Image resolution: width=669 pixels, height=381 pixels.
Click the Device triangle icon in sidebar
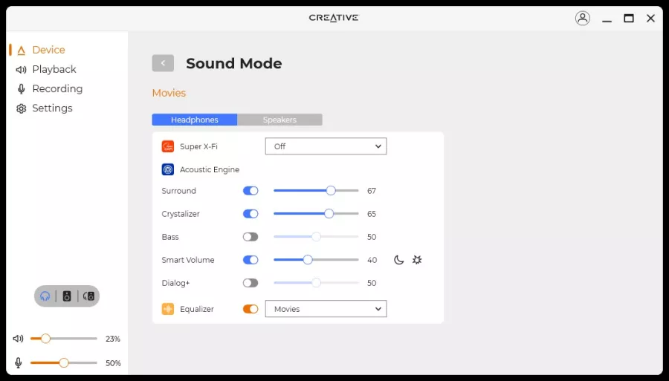click(x=22, y=51)
